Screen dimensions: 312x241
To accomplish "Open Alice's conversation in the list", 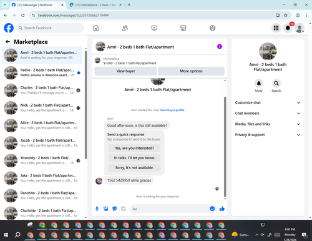I will coord(42,125).
